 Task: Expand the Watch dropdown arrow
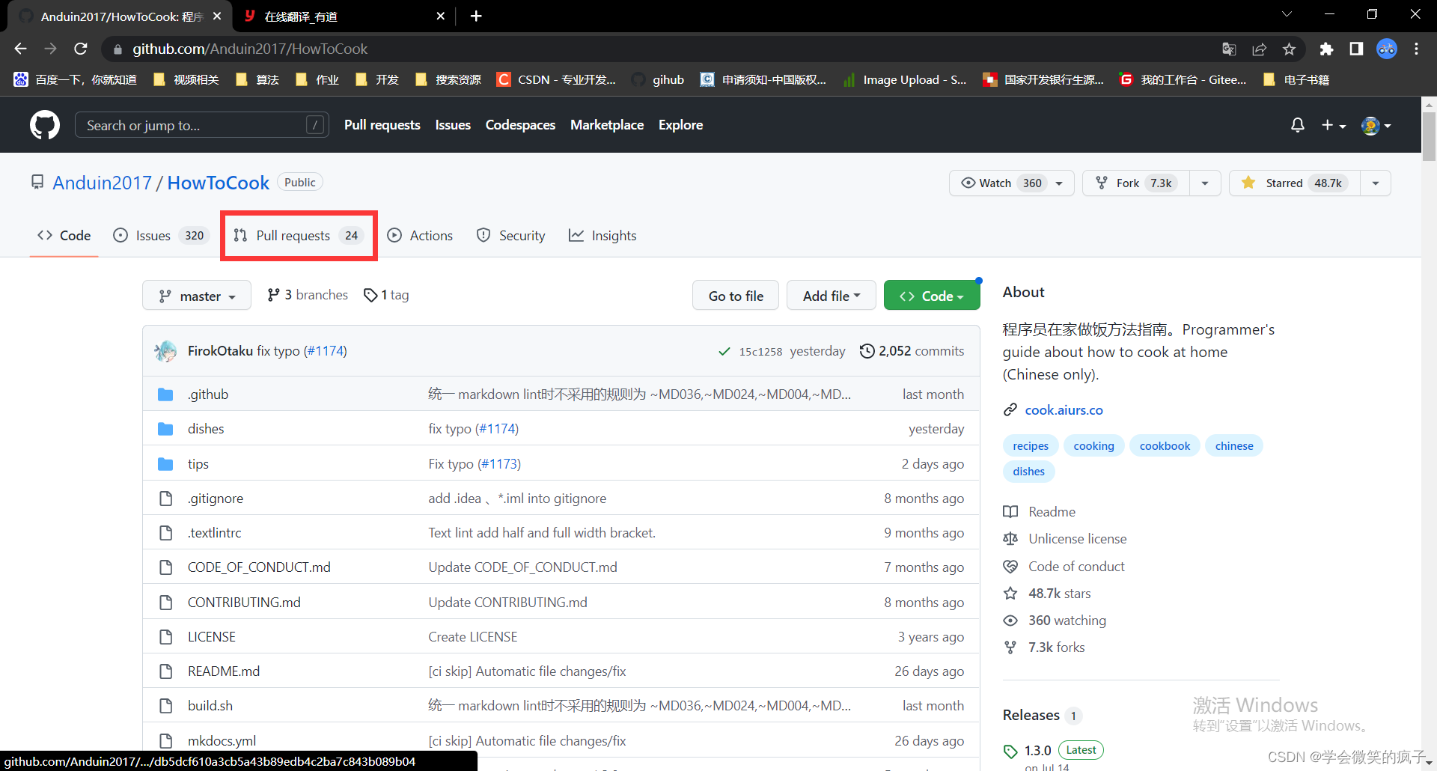[1060, 183]
